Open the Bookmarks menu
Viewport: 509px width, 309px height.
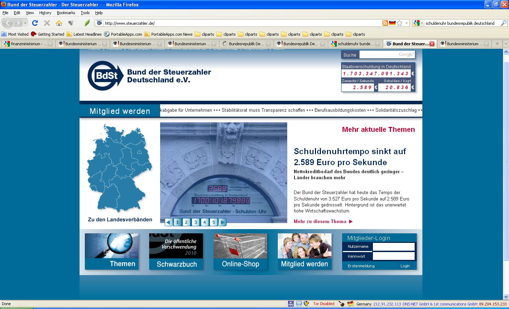point(66,13)
